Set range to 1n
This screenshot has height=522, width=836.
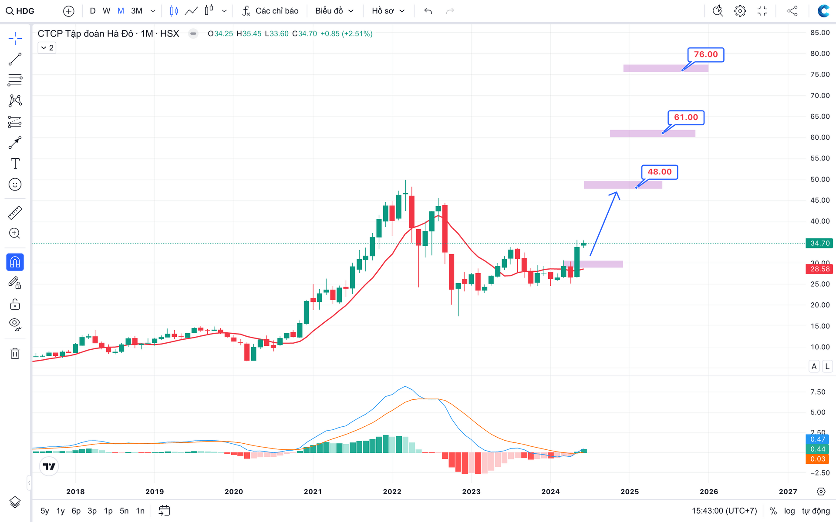tap(140, 511)
